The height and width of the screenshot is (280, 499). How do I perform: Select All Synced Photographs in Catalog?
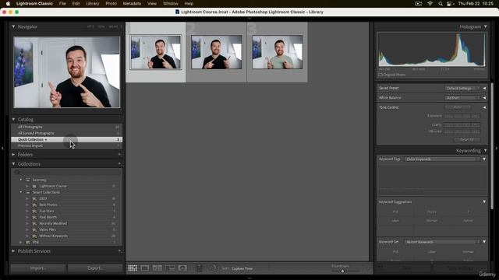coord(66,133)
